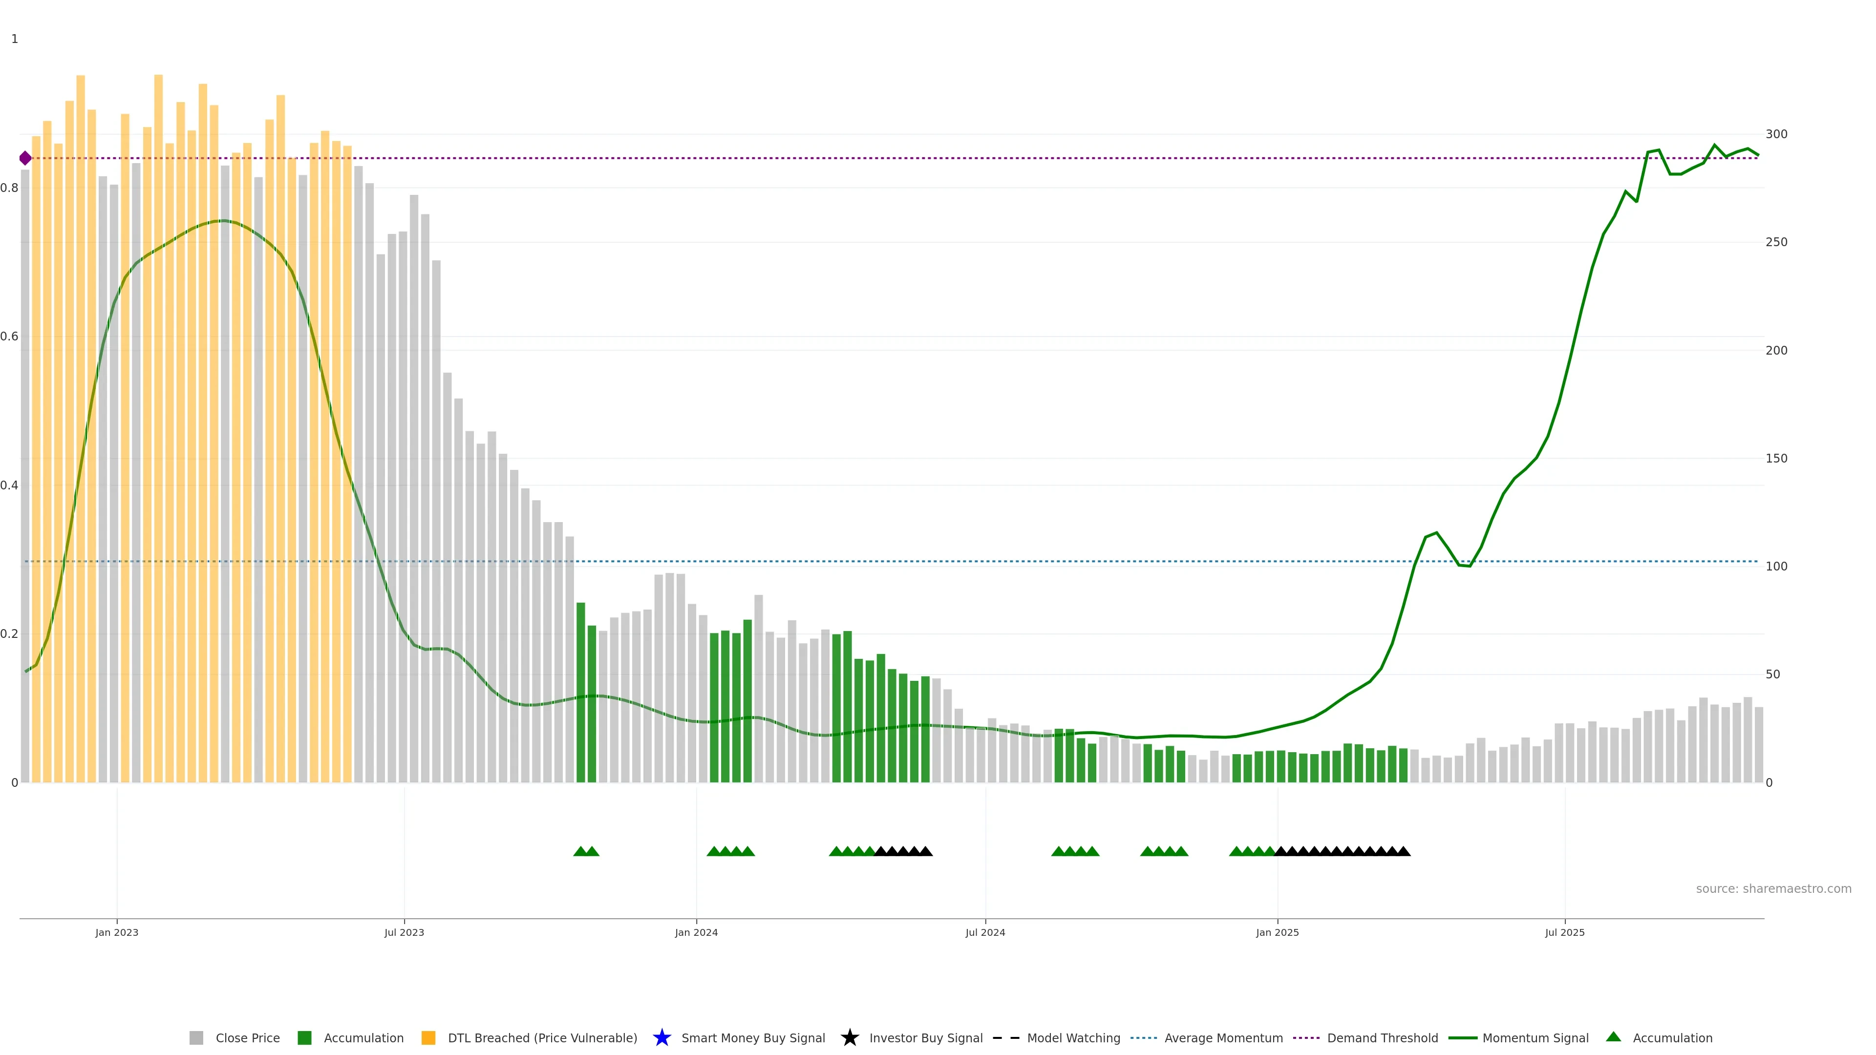Viewport: 1876px width, 1055px height.
Task: Click the green Accumulation square legend icon
Action: (x=304, y=1037)
